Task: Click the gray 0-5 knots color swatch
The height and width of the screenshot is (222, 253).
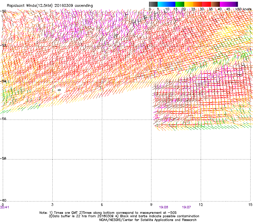Action: (x=153, y=4)
